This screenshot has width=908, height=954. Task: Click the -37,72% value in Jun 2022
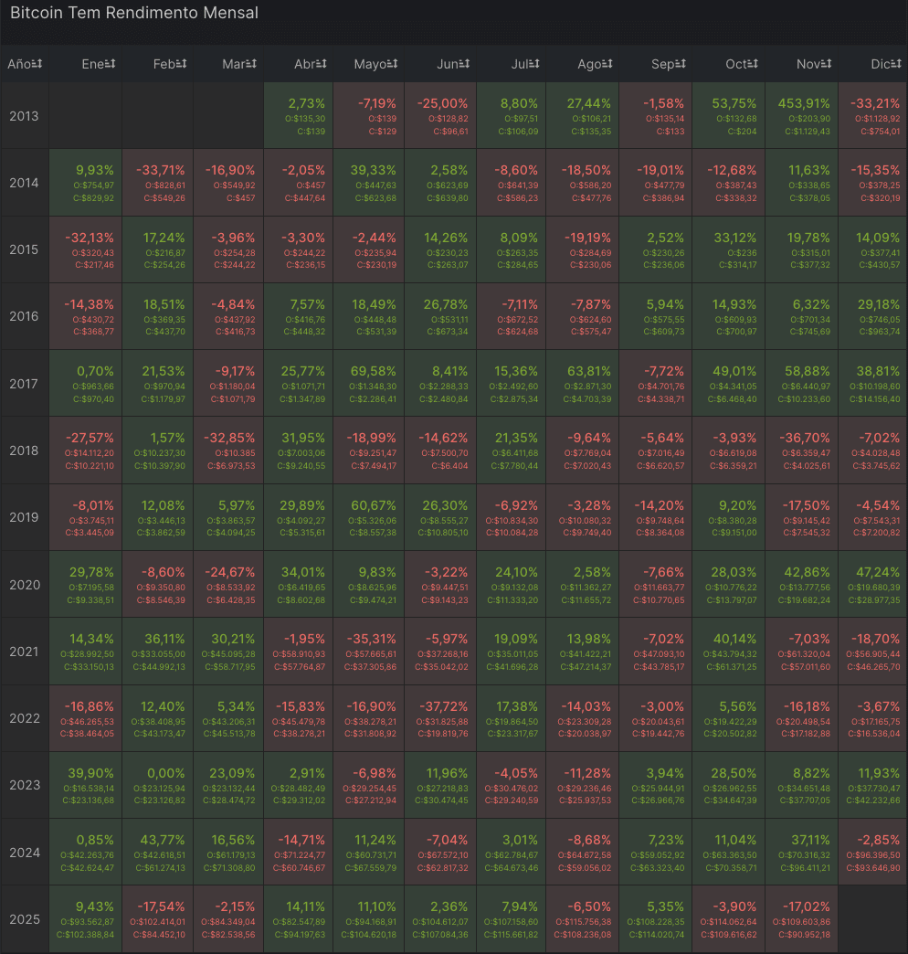click(x=443, y=707)
